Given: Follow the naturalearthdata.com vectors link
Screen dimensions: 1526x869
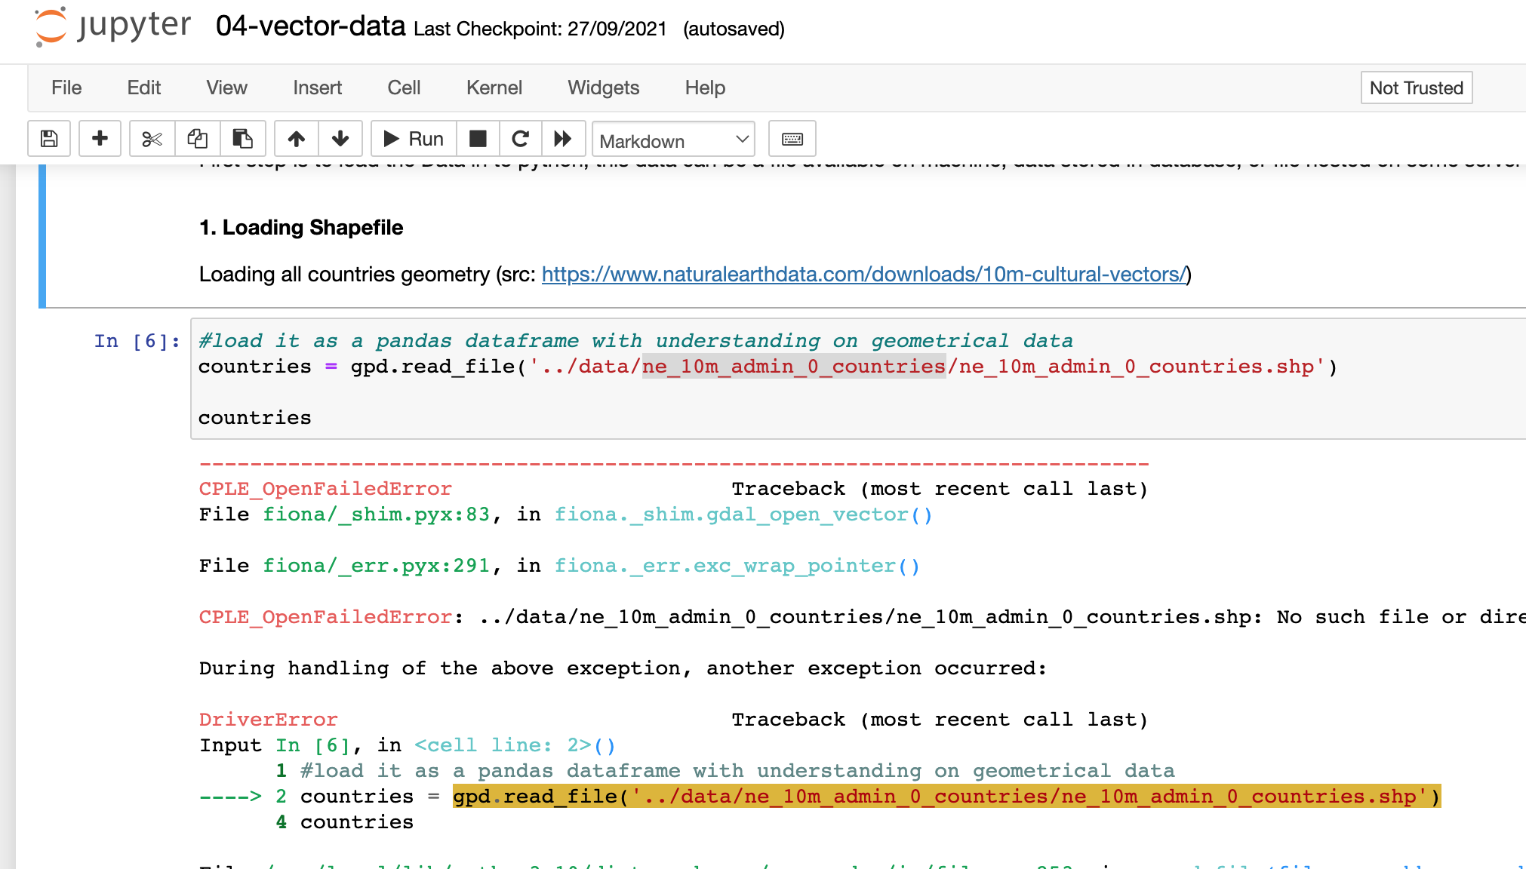Looking at the screenshot, I should 863,275.
